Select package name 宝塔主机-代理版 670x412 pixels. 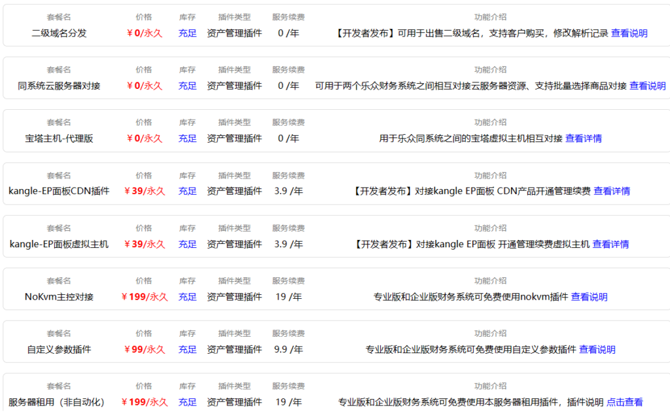pyautogui.click(x=59, y=139)
